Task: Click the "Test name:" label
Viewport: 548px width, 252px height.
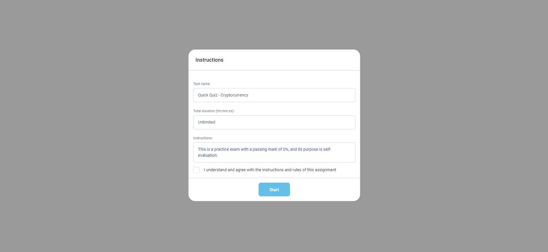Action: (202, 84)
